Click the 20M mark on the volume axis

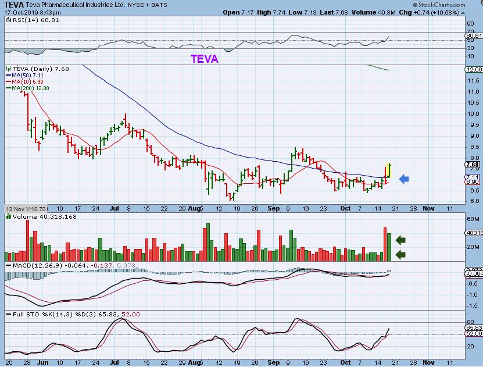(x=473, y=247)
